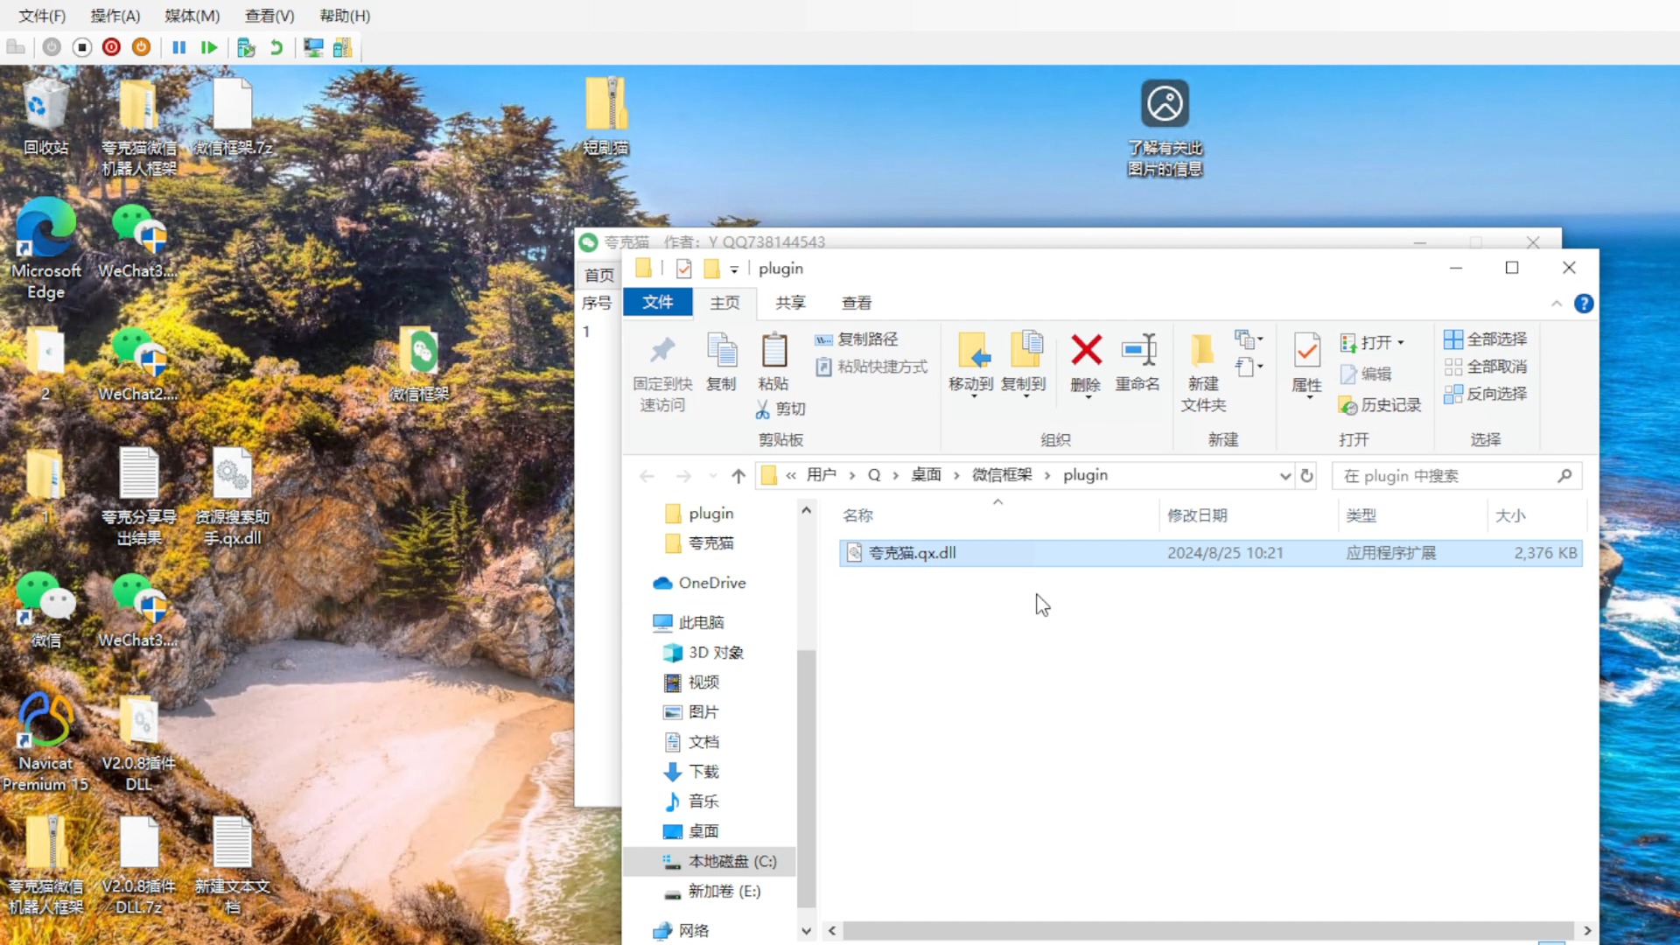Click 编辑 in the ribbon
1680x945 pixels.
click(1366, 374)
